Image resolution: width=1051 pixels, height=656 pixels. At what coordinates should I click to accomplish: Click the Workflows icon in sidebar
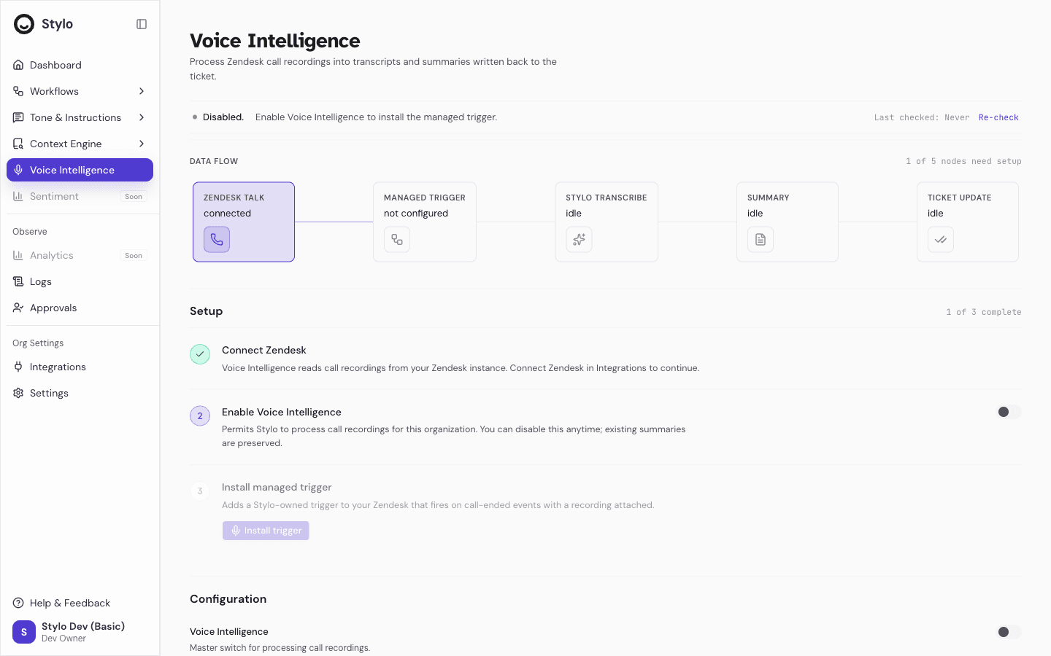click(x=18, y=91)
